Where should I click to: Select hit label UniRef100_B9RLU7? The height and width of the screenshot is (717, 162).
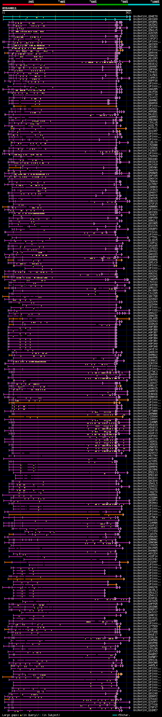click(145, 386)
